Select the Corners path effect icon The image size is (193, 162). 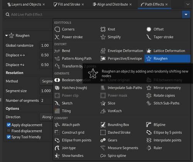coord(57,29)
